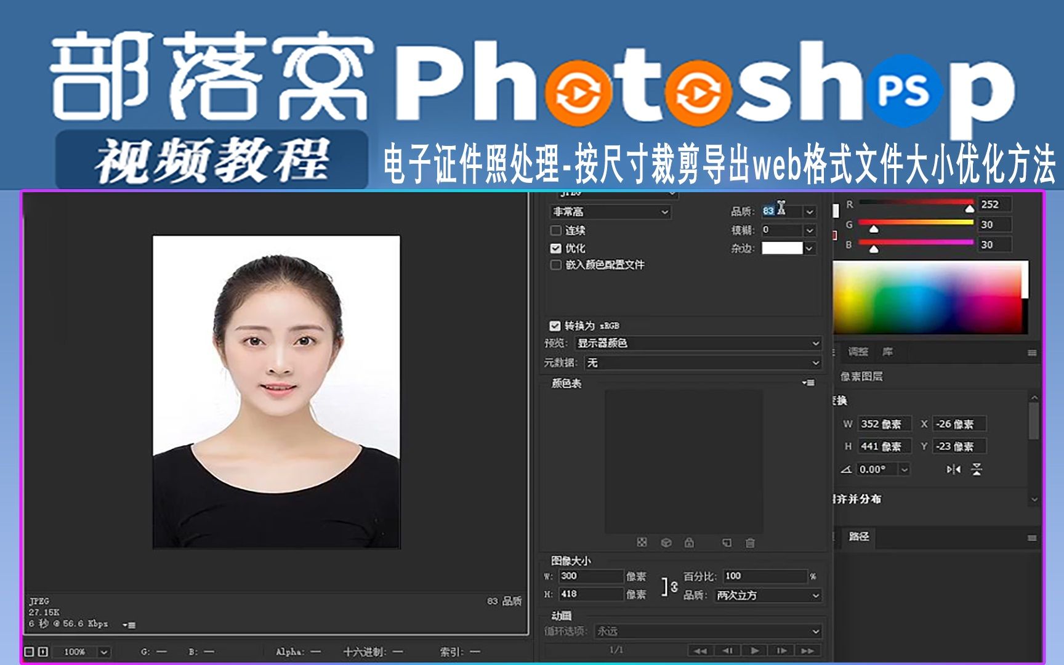Open the 非常高 quality preset dropdown
This screenshot has width=1064, height=665.
tap(610, 212)
